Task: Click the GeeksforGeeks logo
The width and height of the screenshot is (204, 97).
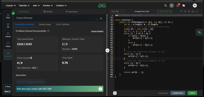Action: pyautogui.click(x=102, y=6)
